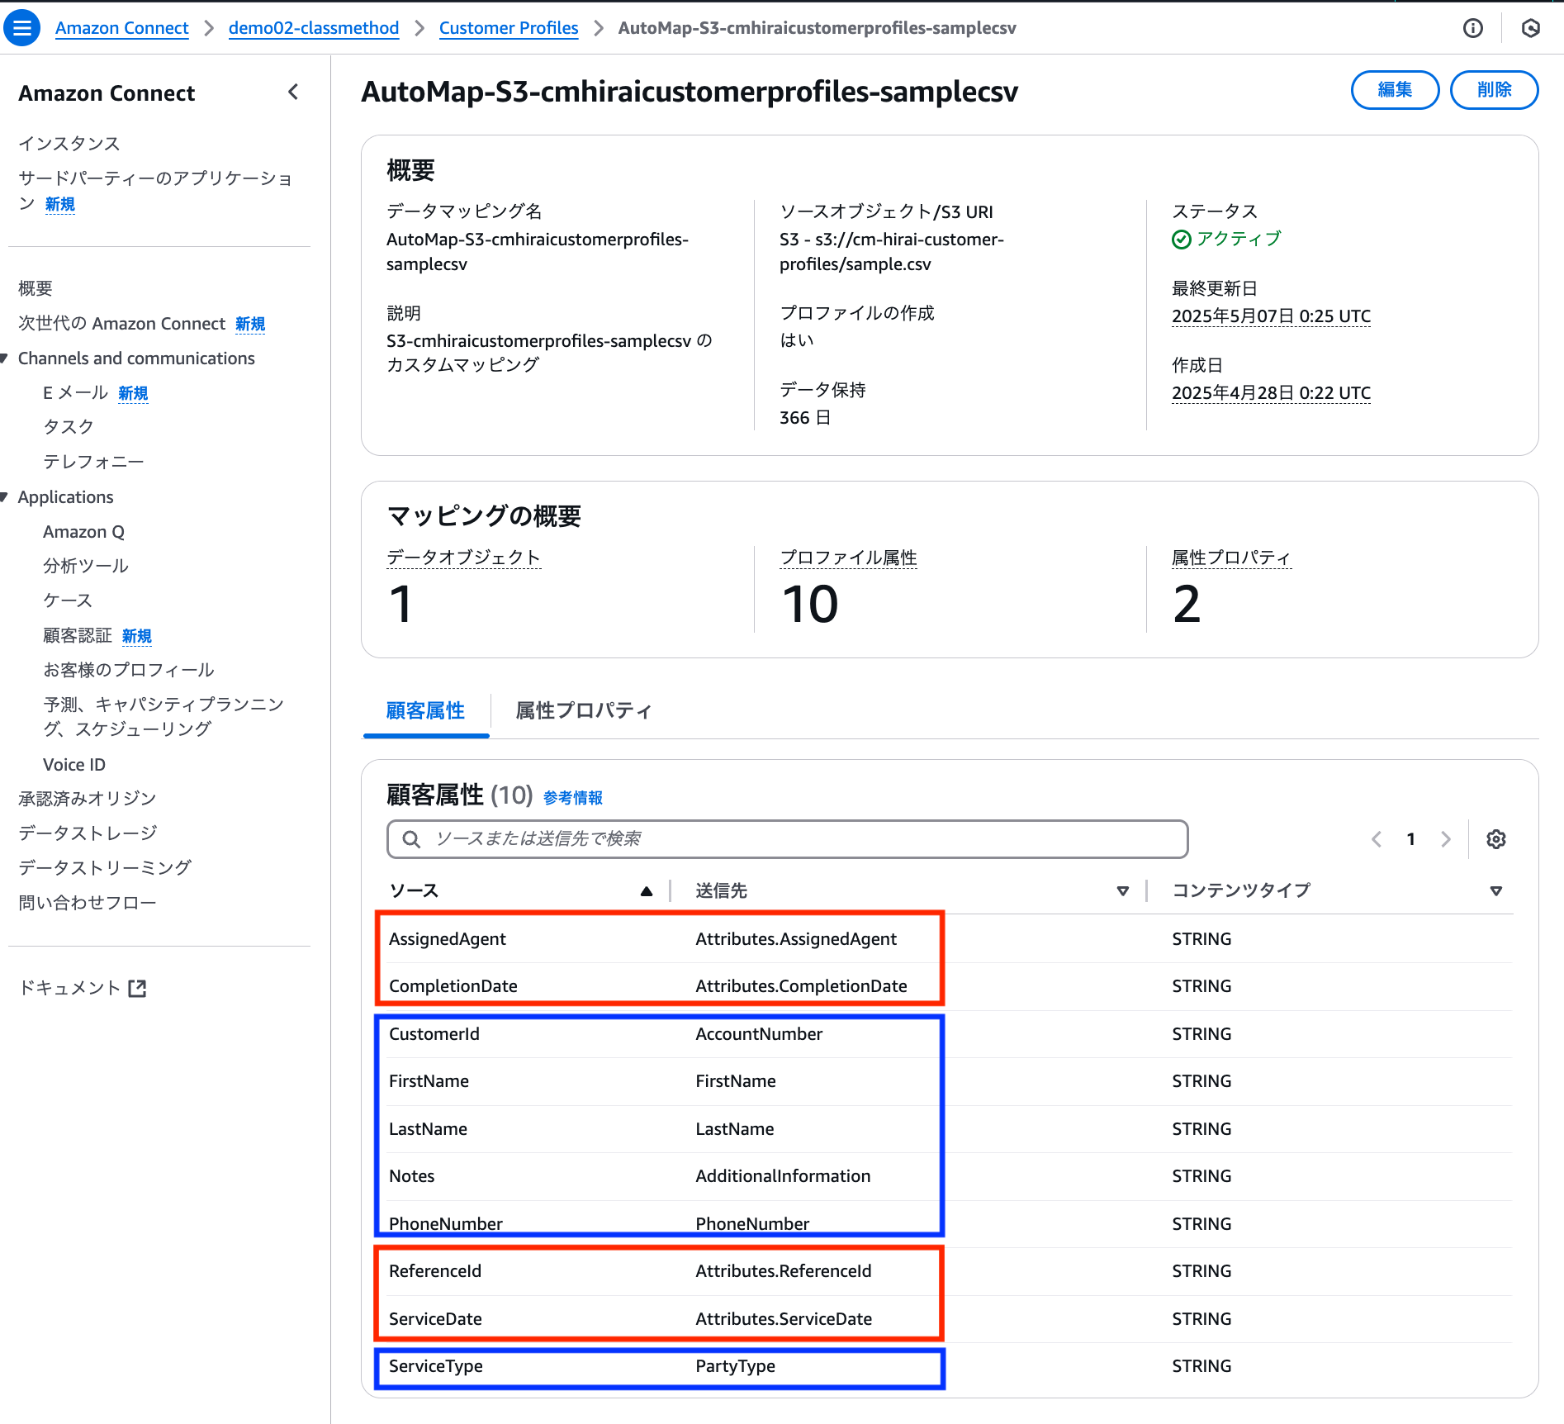The width and height of the screenshot is (1564, 1424).
Task: Select Attributes.ReferenceId destination cell
Action: click(784, 1271)
